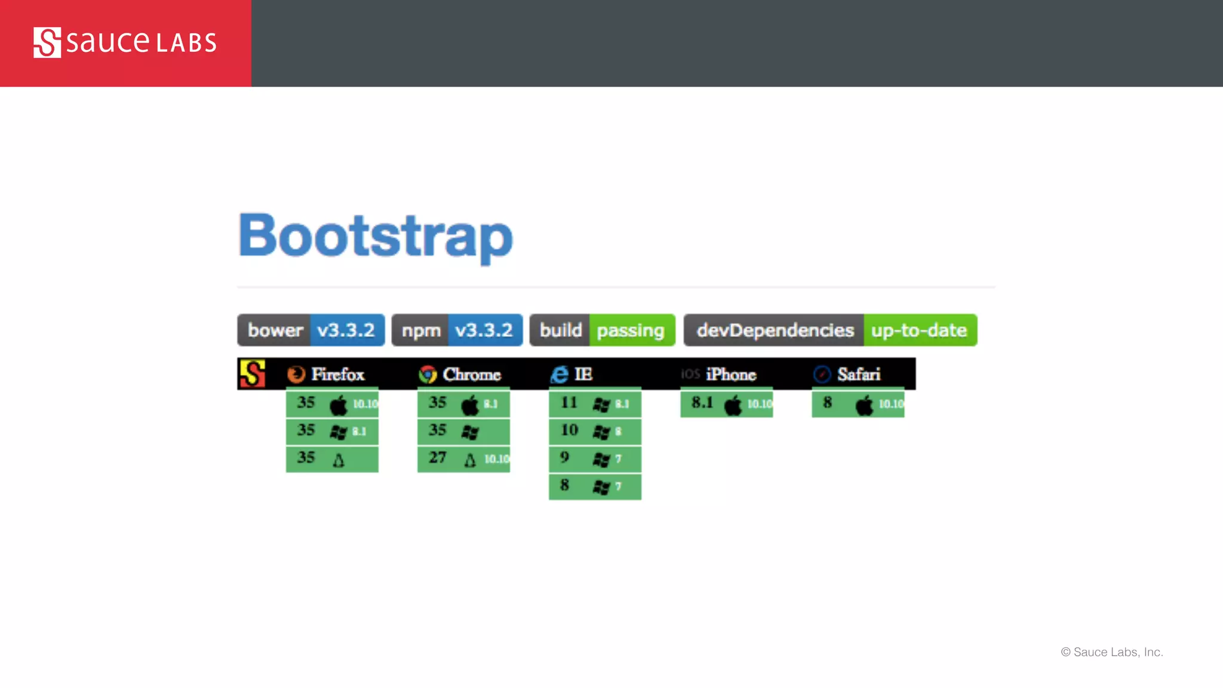Select the iPhone 8.1 result cell
This screenshot has width=1223, height=688.
pos(726,404)
